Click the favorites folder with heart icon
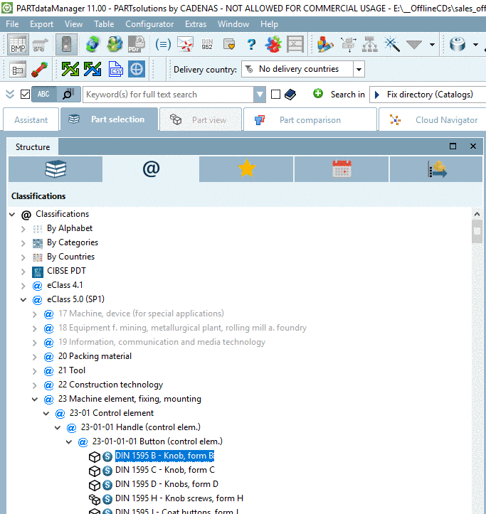Image resolution: width=486 pixels, height=514 pixels. pyautogui.click(x=229, y=44)
